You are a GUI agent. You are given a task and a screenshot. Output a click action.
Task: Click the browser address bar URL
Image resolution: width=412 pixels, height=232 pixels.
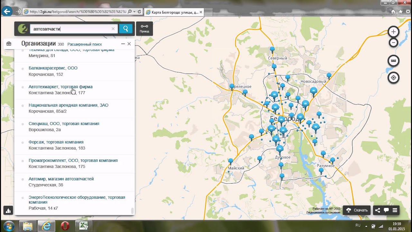coord(78,12)
